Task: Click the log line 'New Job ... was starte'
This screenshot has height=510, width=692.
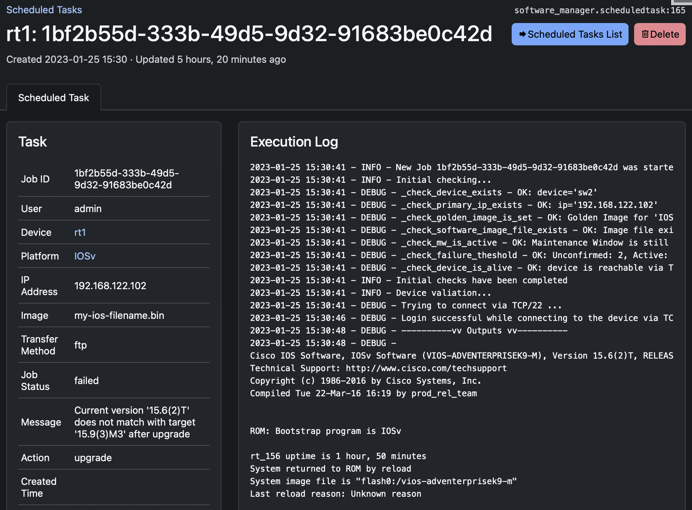Action: coord(461,167)
